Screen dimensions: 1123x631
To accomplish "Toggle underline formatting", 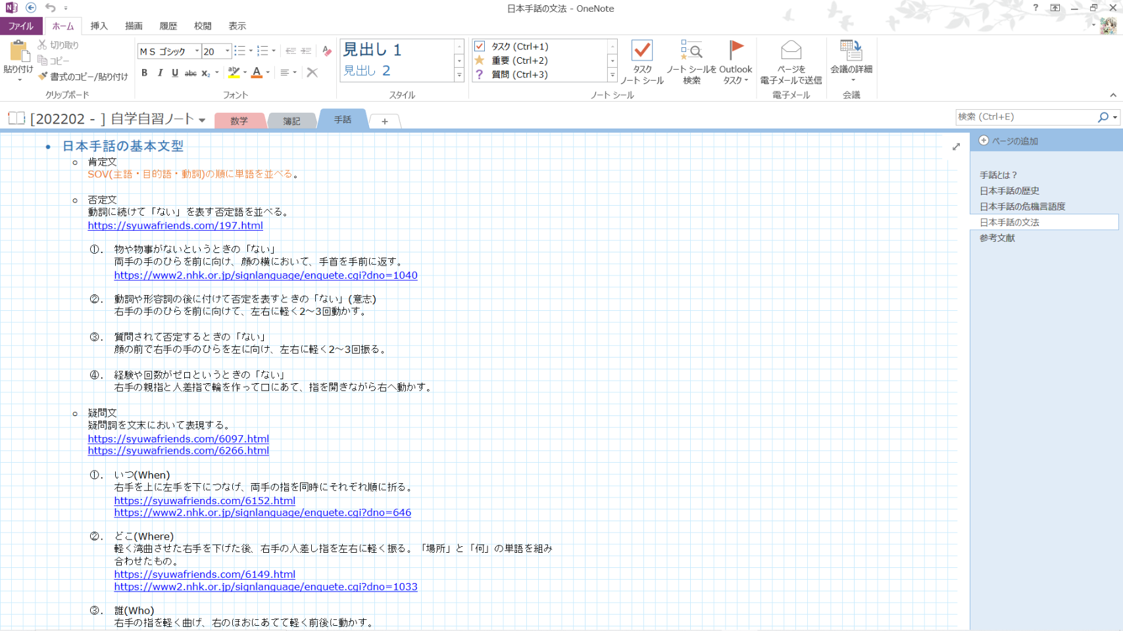I will click(x=175, y=73).
